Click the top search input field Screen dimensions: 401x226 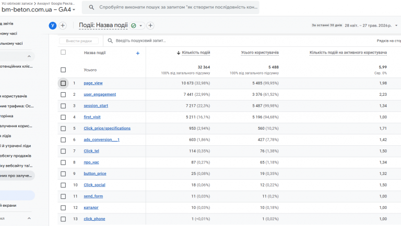(x=171, y=7)
